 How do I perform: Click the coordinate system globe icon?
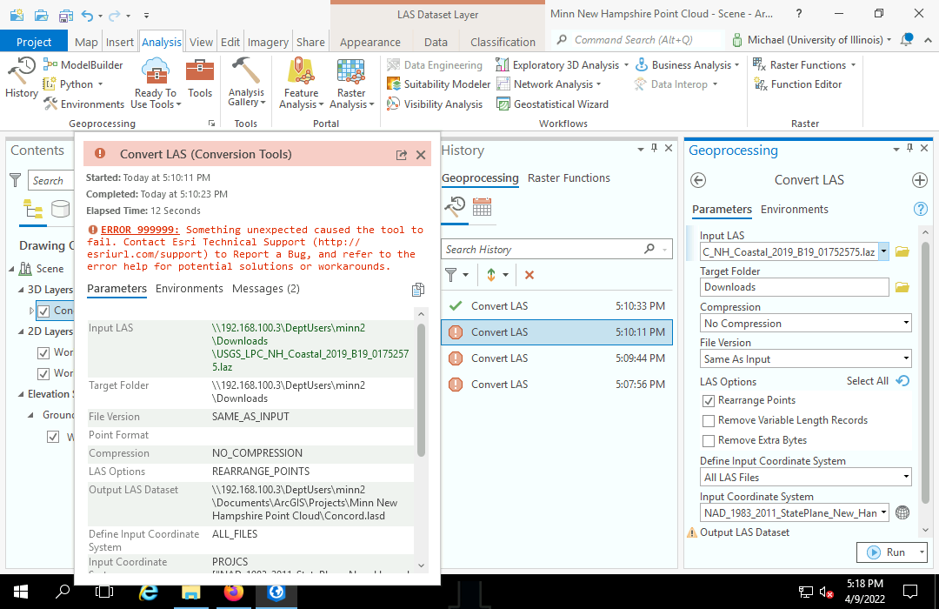(x=902, y=512)
